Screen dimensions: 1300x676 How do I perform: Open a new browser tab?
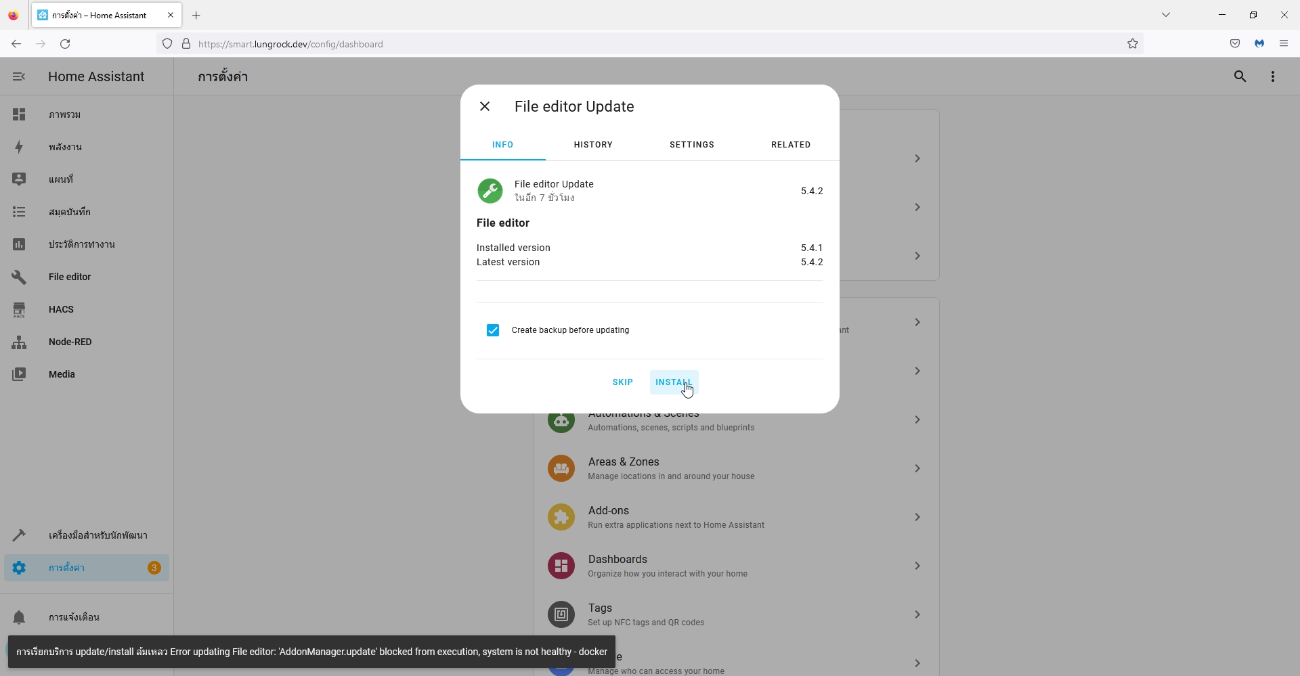(196, 15)
